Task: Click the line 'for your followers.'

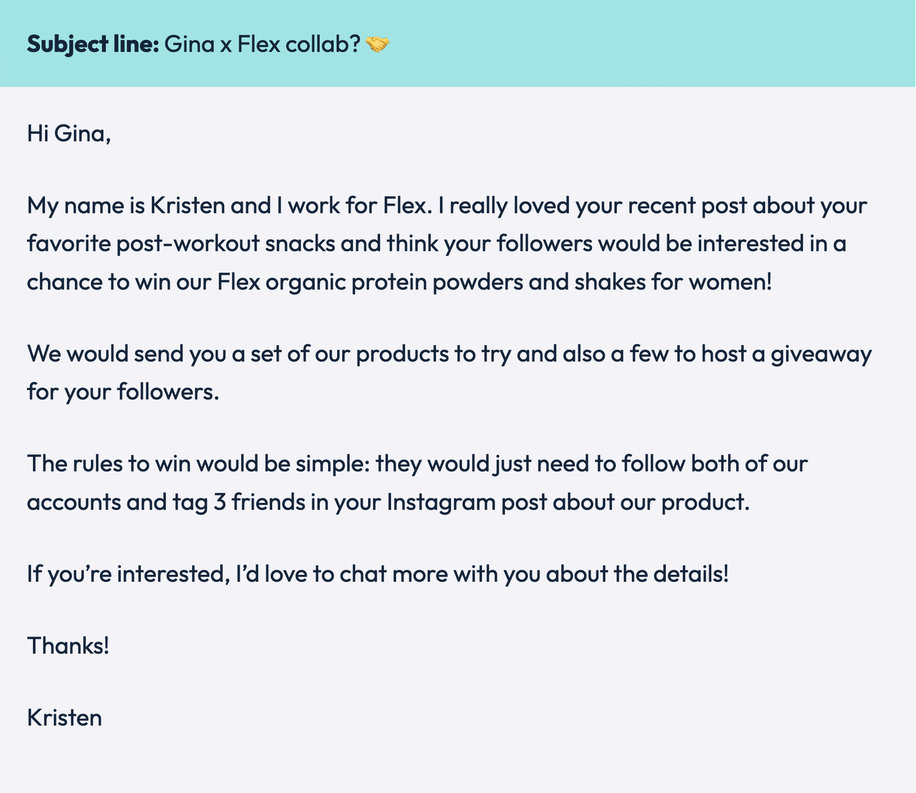Action: click(x=123, y=392)
